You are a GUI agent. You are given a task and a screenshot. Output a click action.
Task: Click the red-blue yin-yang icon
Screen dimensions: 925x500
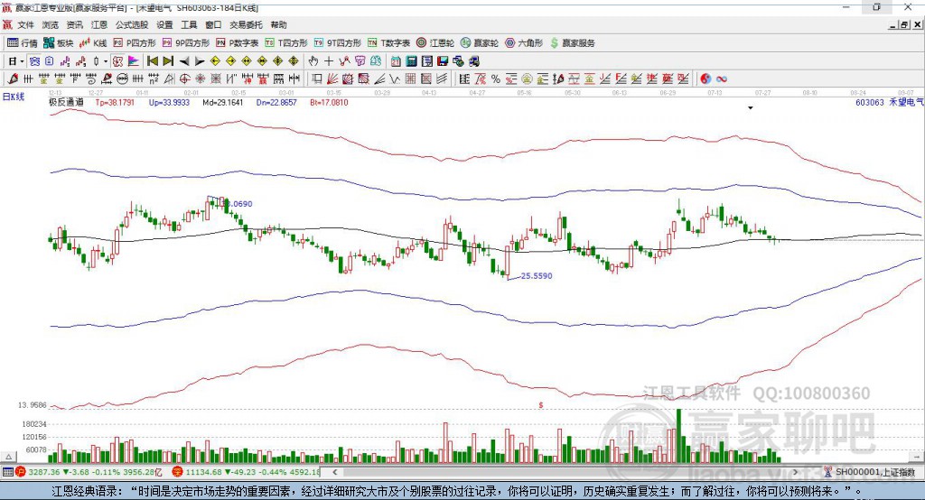pos(705,79)
